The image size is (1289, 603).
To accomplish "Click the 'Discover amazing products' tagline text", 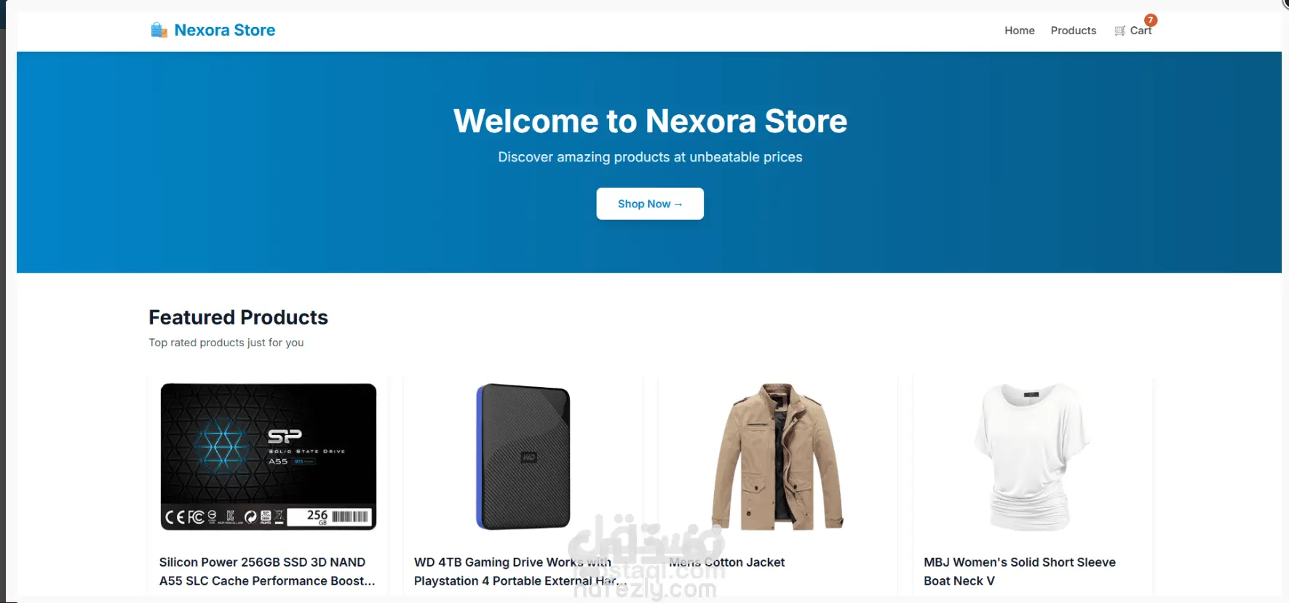I will point(650,157).
